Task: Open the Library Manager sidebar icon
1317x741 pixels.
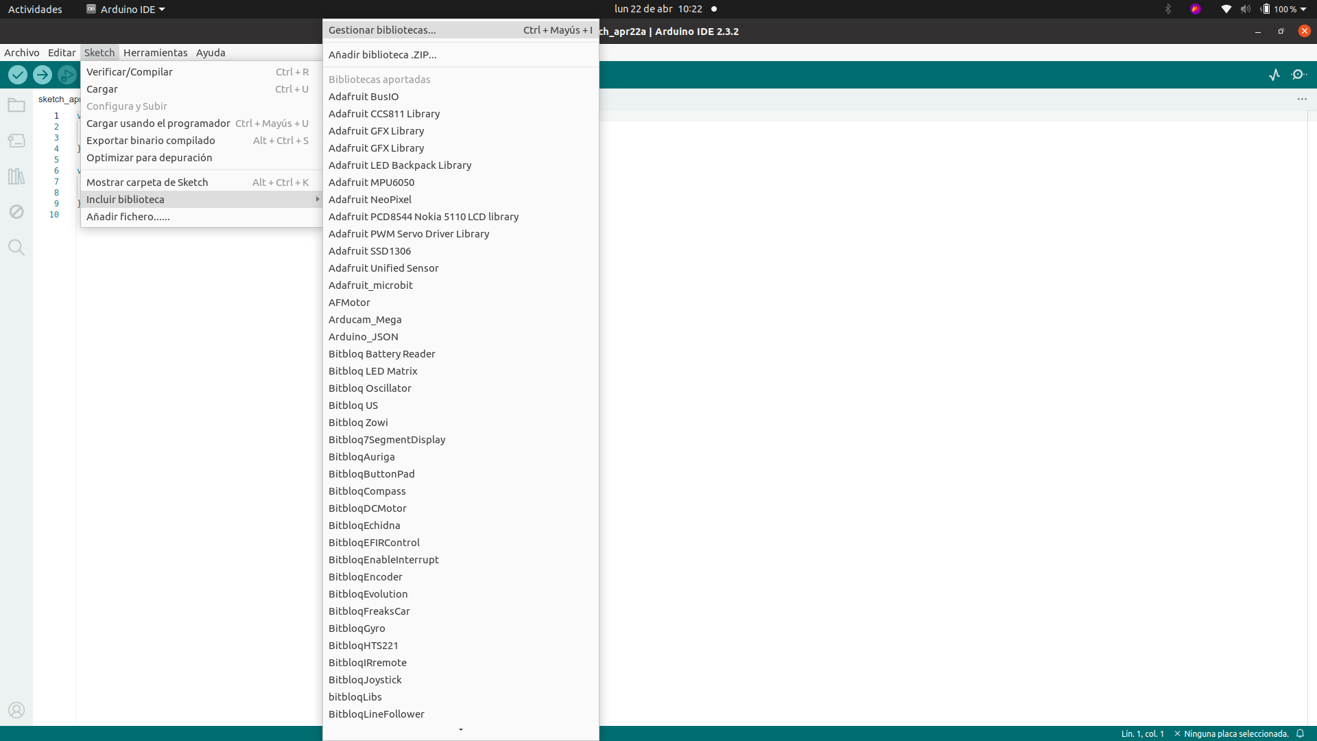Action: pyautogui.click(x=16, y=176)
